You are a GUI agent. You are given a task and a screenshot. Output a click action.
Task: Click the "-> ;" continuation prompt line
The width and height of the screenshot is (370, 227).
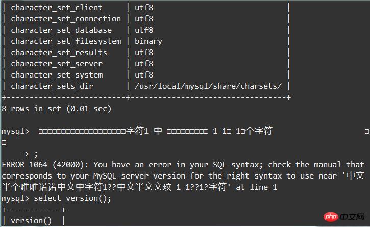29,153
